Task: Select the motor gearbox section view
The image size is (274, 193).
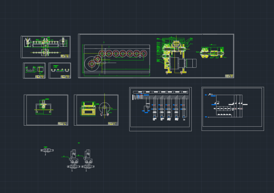Action: (176, 55)
